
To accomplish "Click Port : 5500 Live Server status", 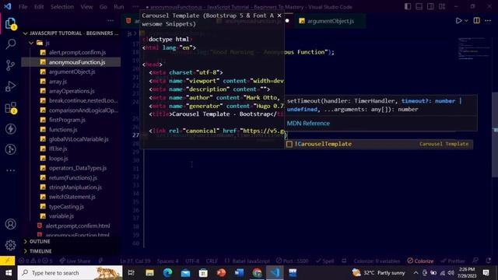I will pyautogui.click(x=293, y=261).
